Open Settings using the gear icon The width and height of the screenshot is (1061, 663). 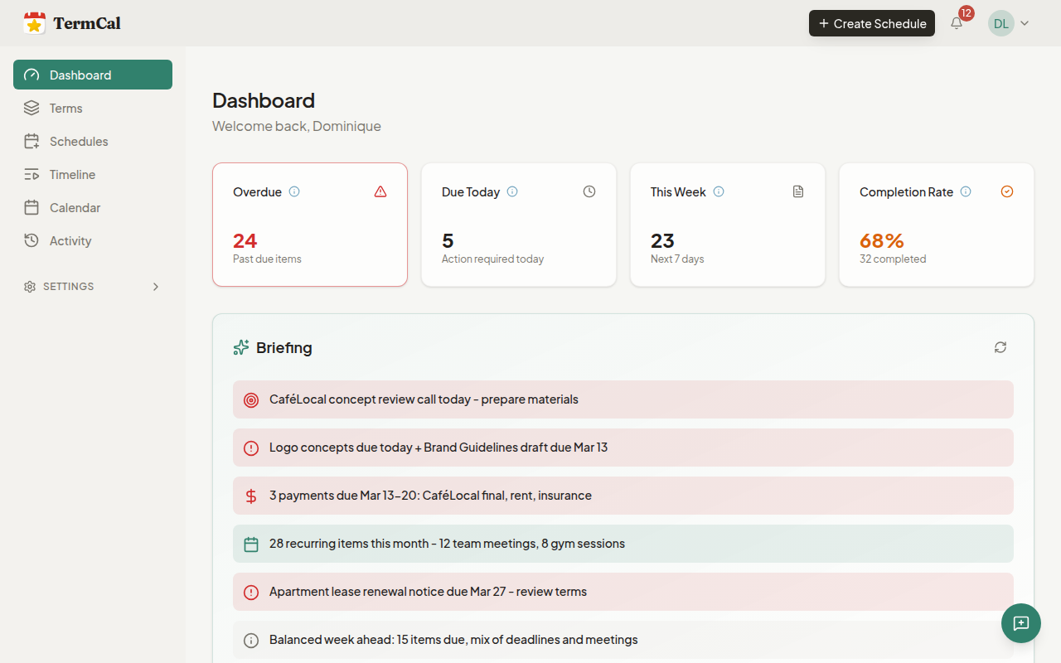[30, 286]
